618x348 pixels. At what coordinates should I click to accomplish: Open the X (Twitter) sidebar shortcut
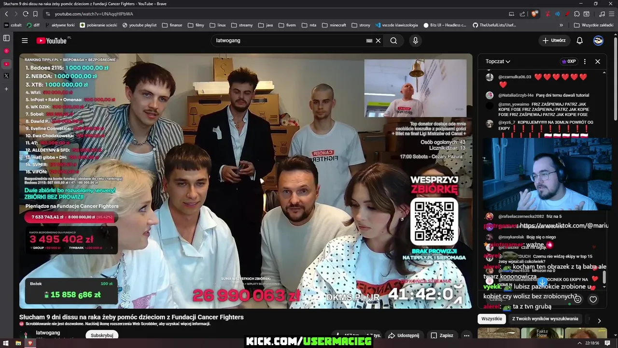coord(6,76)
